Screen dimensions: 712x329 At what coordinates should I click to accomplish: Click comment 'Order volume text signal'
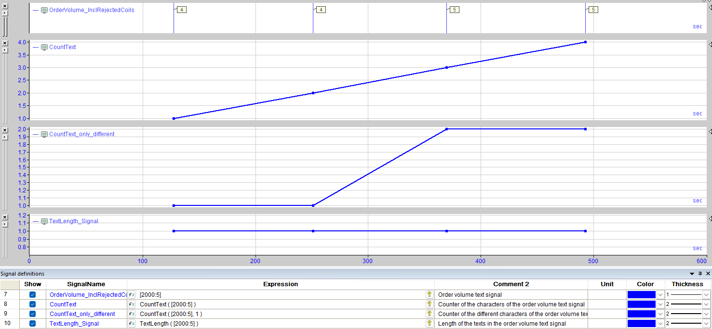[470, 295]
